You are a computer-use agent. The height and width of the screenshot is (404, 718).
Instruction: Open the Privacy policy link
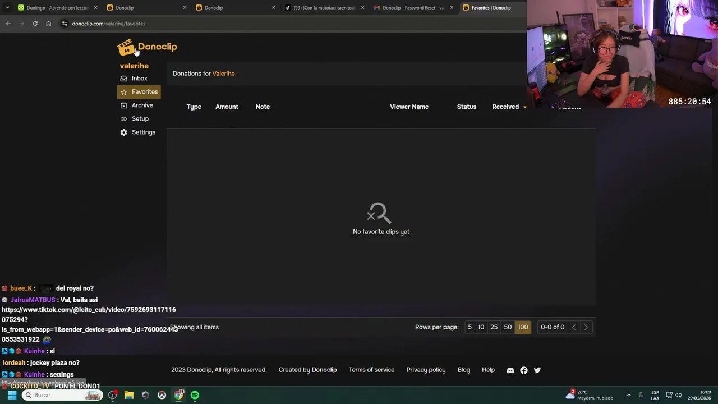point(426,370)
